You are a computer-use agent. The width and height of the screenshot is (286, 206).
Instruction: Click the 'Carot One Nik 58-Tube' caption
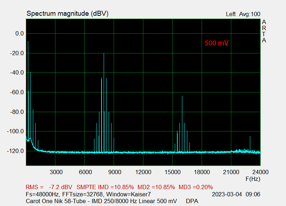coord(54,201)
